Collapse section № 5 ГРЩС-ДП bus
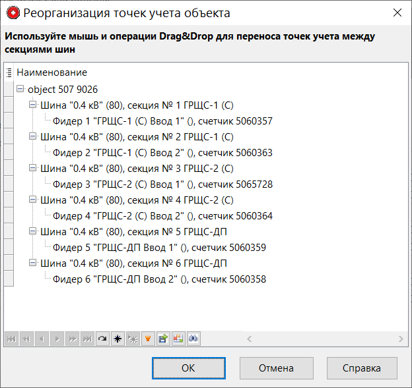Image resolution: width=412 pixels, height=388 pixels. click(x=32, y=231)
